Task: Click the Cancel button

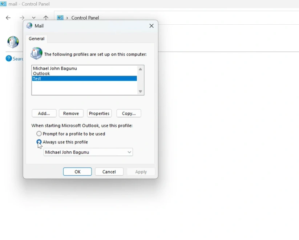Action: tap(109, 172)
